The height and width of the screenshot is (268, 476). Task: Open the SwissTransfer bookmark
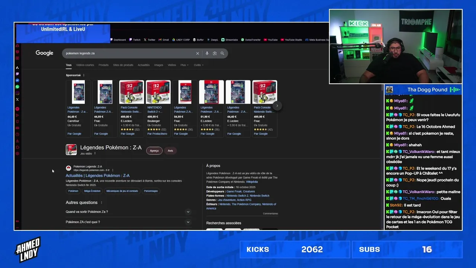tap(251, 40)
